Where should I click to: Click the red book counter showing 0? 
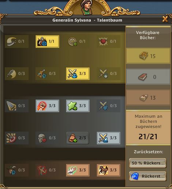click(x=148, y=77)
